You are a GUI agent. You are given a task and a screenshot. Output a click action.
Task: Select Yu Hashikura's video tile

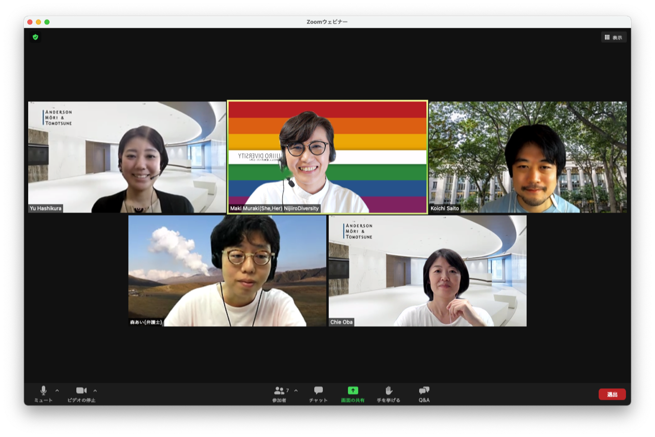[127, 157]
